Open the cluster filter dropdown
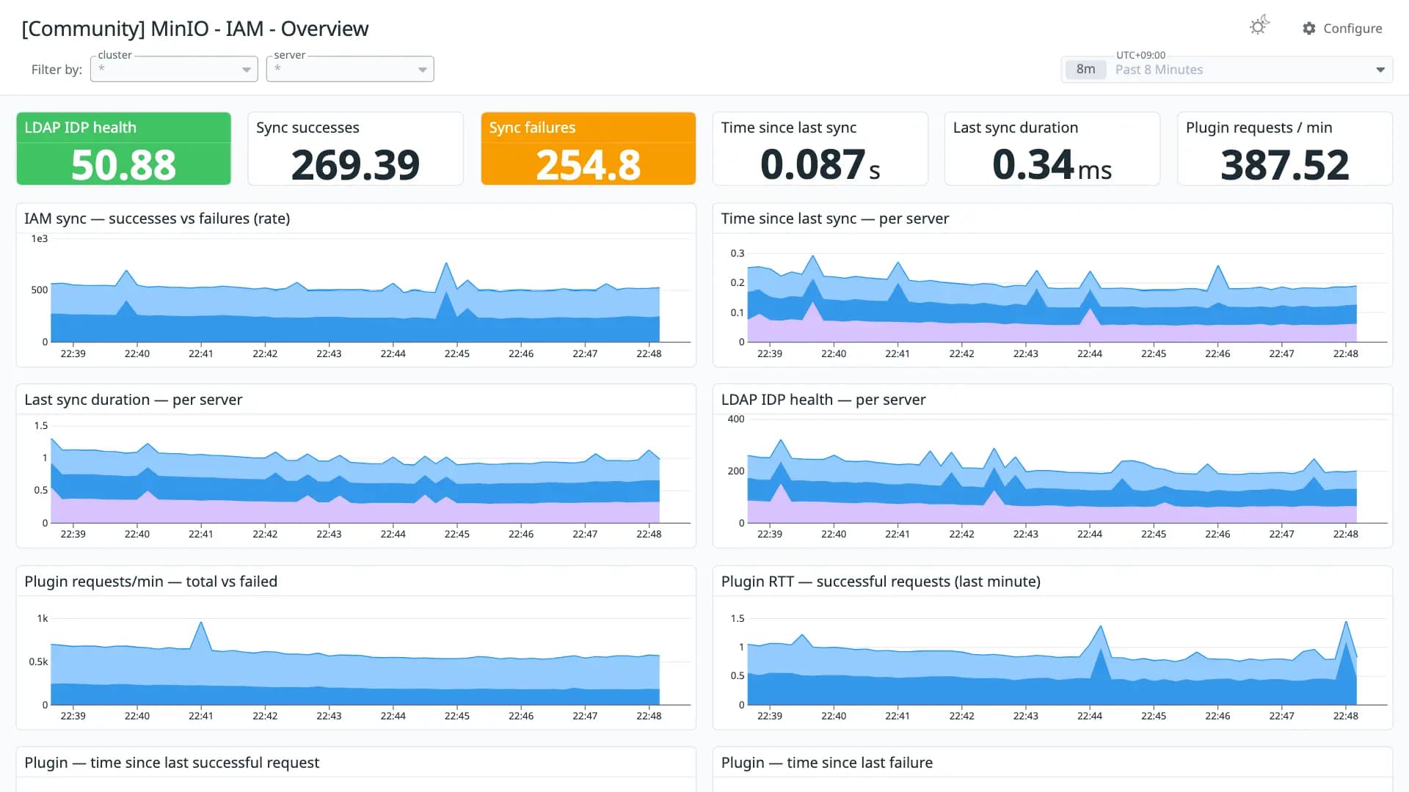1409x792 pixels. pos(174,69)
